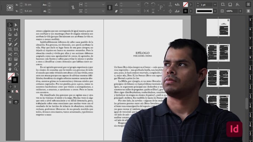
Task: Click the swap fill and stroke arrow
Action: tap(17, 74)
